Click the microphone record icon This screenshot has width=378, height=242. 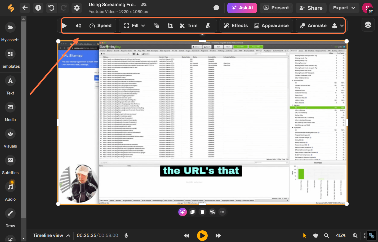pos(126,235)
